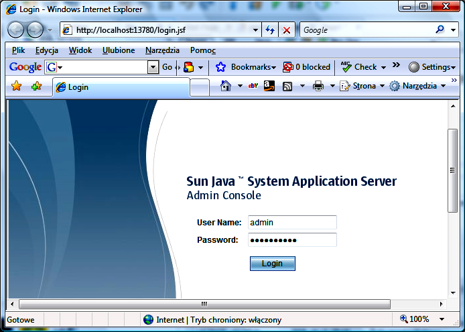Open the Print dropdown arrow
Screen dimensions: 465x332
(x=332, y=86)
